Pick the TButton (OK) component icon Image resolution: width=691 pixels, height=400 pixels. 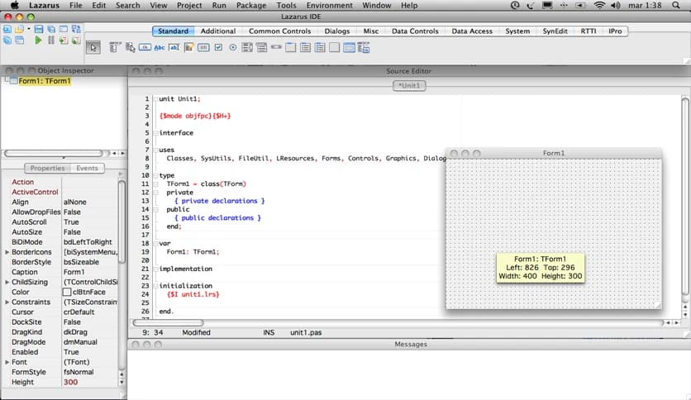click(x=145, y=47)
